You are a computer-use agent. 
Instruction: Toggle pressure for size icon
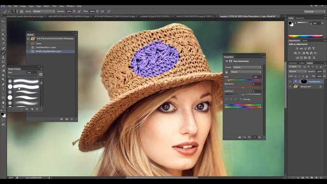click(x=109, y=11)
